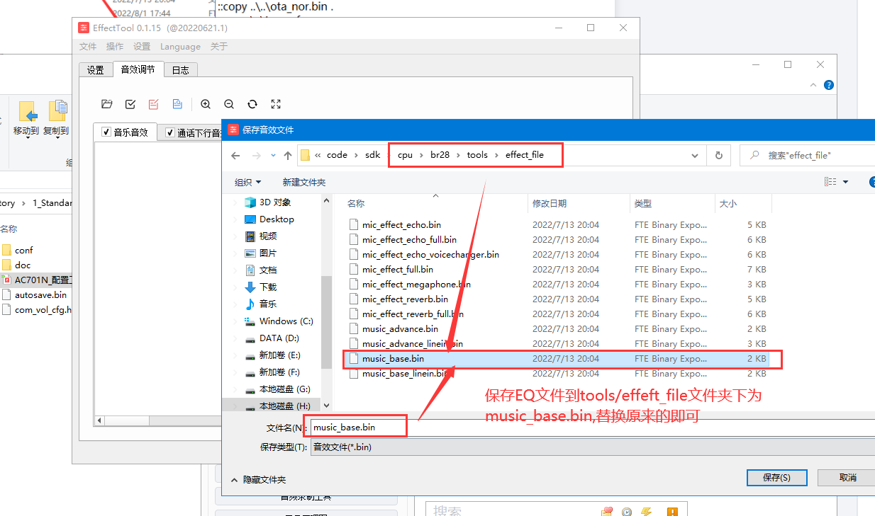Open the 保存类型 file type combo box
Viewport: 875px width, 516px height.
coord(592,447)
